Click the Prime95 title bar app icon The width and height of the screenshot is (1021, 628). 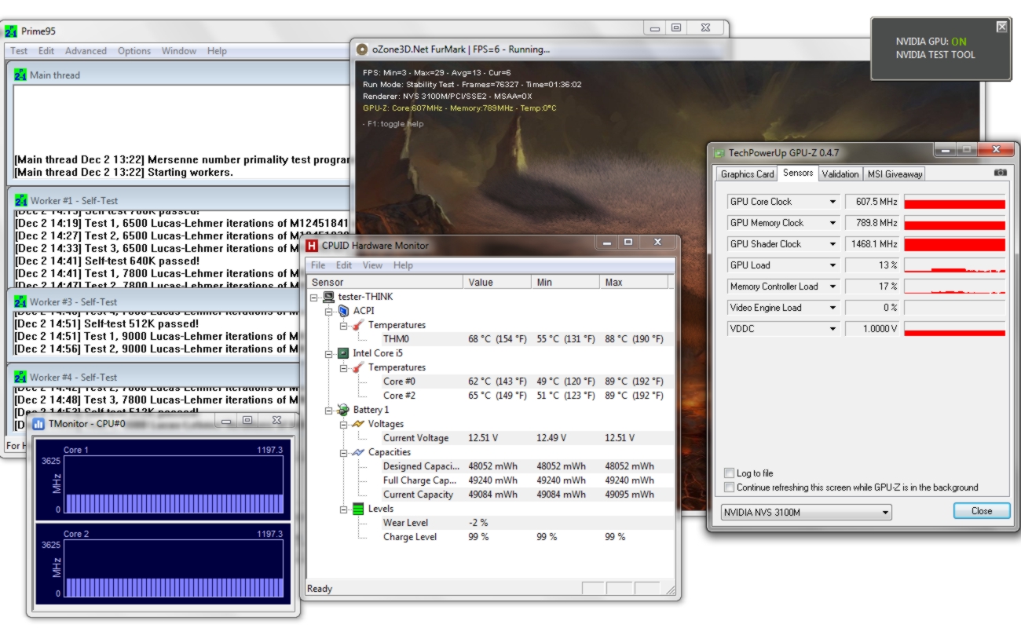[11, 32]
